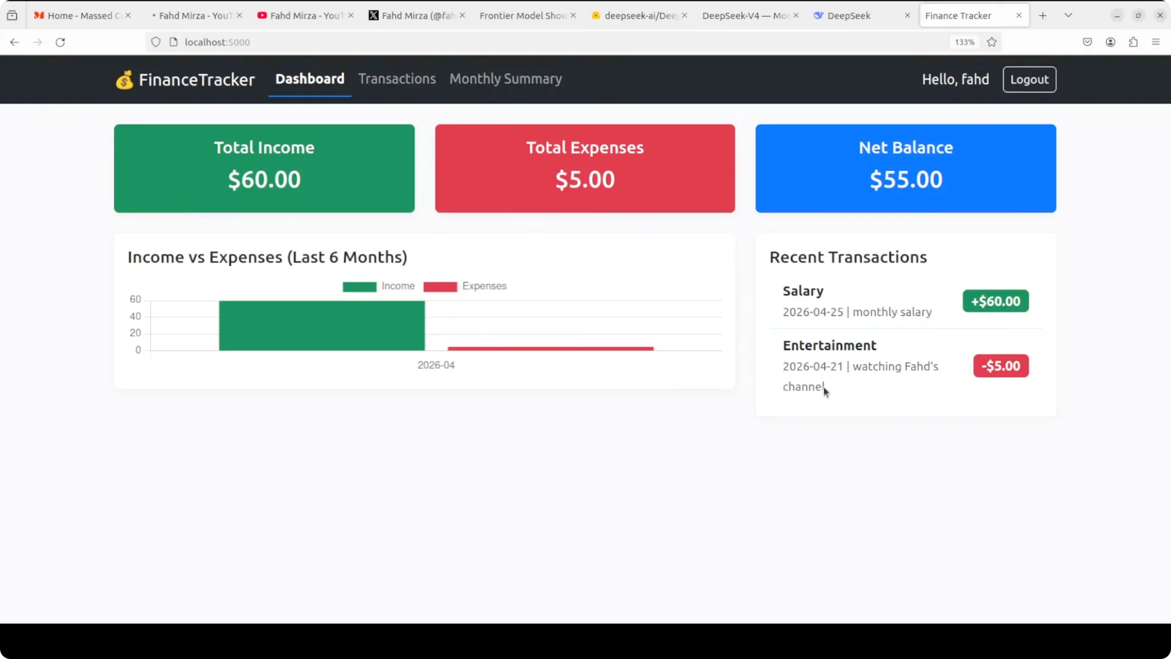Click the Income vs Expenses chart heading
Screen dimensions: 1171x659
(267, 257)
